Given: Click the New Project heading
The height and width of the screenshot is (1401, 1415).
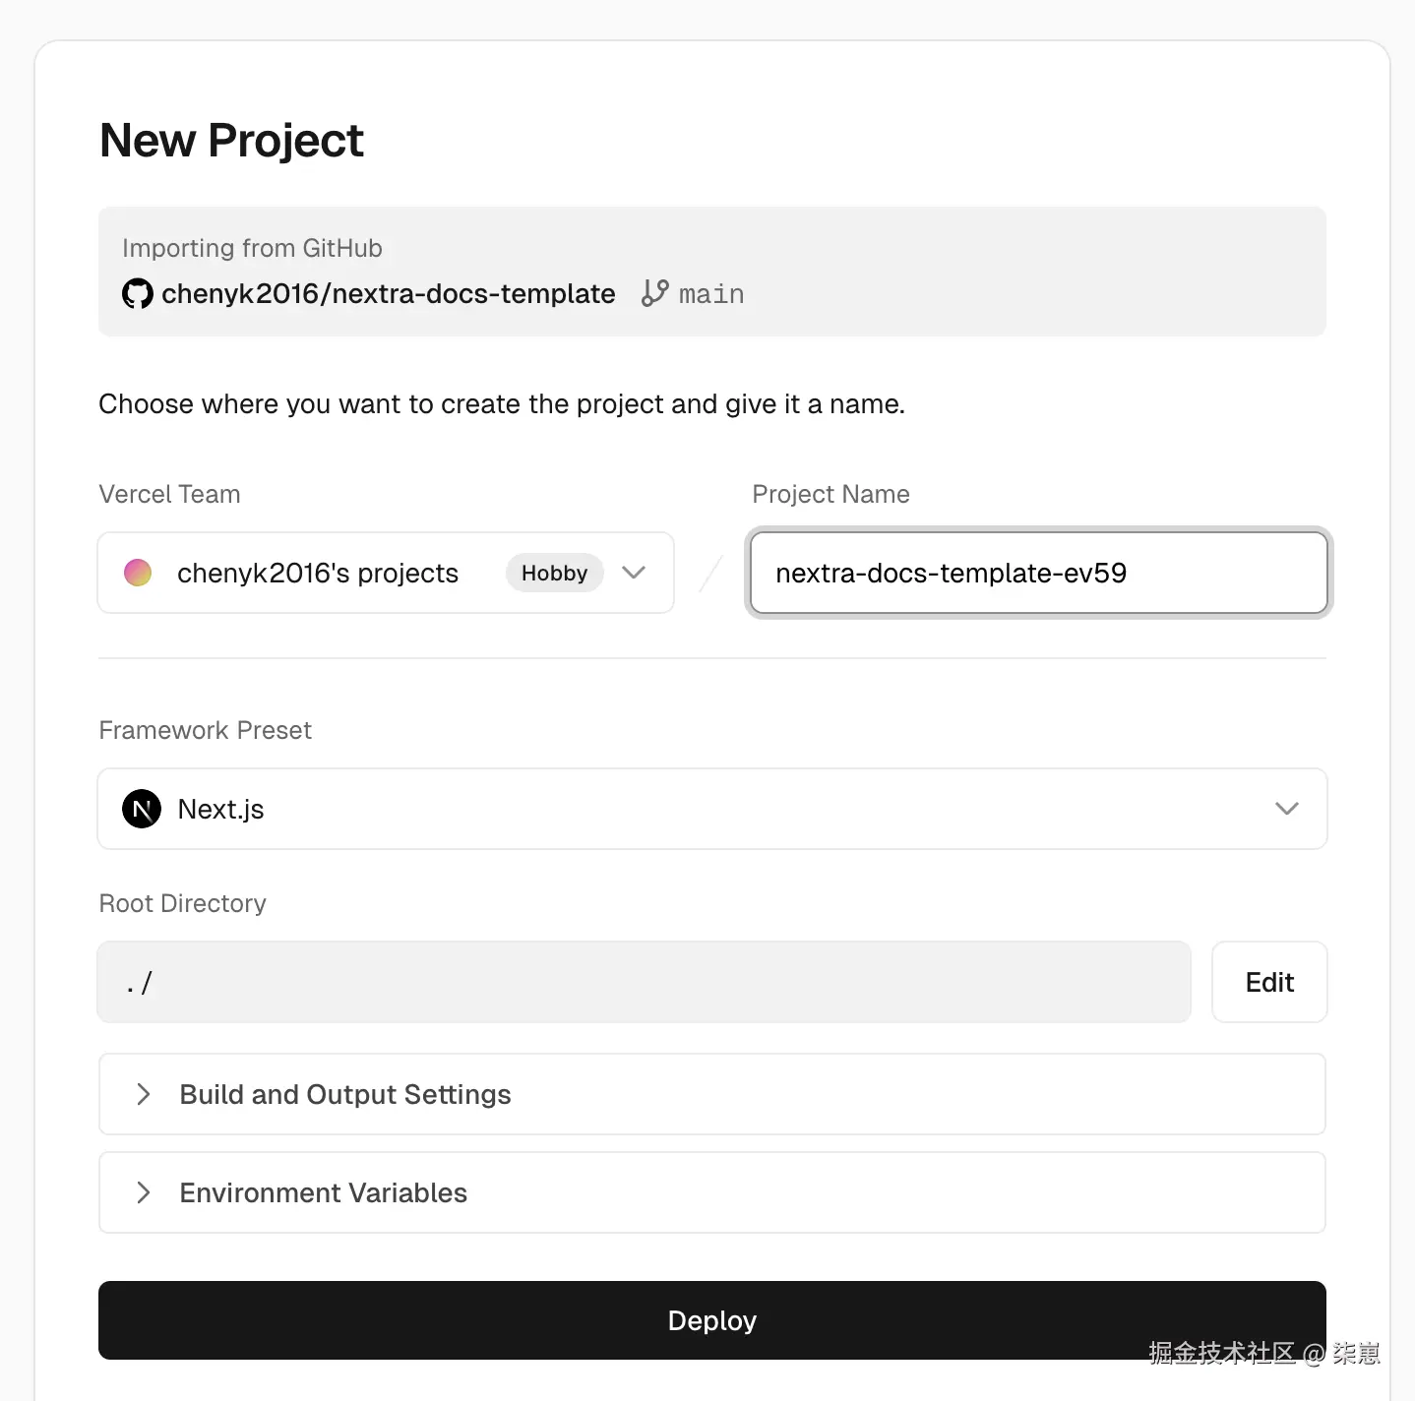Looking at the screenshot, I should coord(232,140).
